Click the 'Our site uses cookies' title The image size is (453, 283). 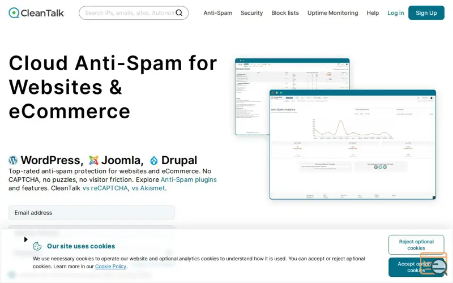point(81,246)
